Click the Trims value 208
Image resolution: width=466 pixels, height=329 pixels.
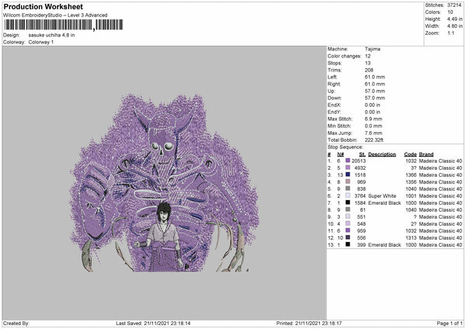point(369,70)
